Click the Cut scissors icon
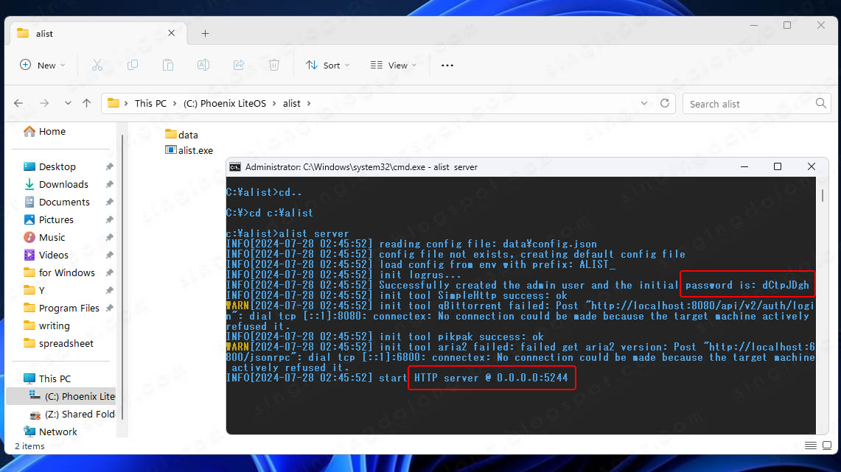This screenshot has width=841, height=472. pos(97,66)
